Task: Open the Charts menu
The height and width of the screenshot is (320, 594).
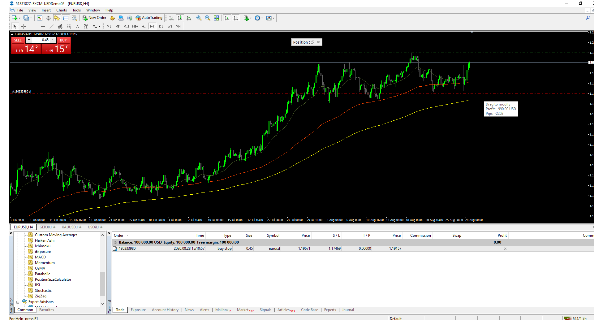Action: pos(61,10)
